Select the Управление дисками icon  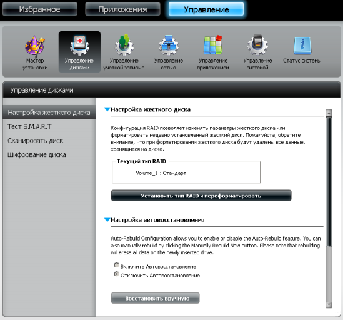[79, 45]
